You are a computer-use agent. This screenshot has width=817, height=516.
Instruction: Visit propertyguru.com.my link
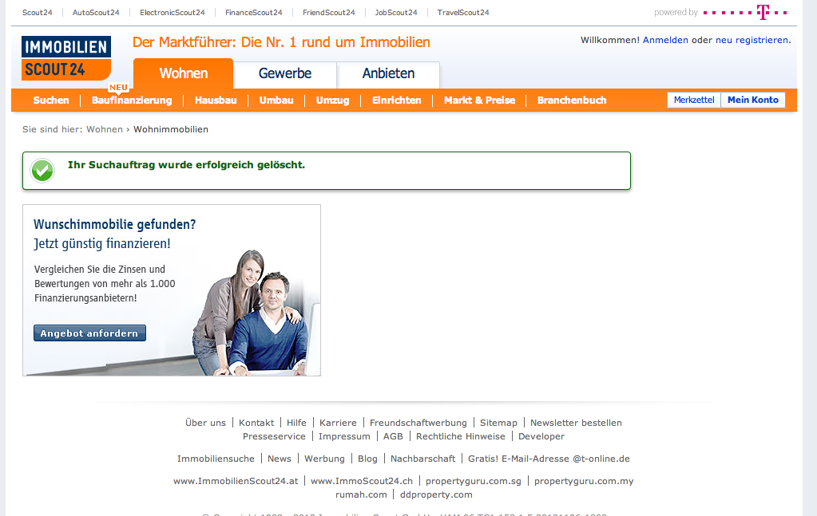[x=584, y=481]
